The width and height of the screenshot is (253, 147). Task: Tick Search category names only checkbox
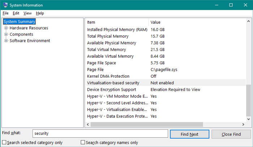[83, 143]
